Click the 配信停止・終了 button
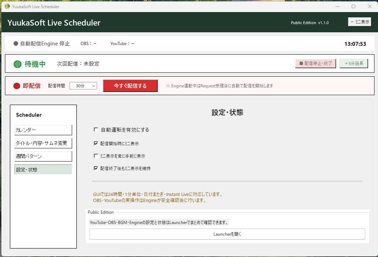378x257 pixels. (x=315, y=63)
